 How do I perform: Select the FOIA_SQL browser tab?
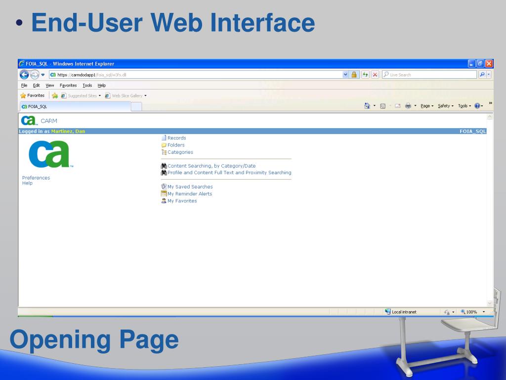click(x=76, y=106)
